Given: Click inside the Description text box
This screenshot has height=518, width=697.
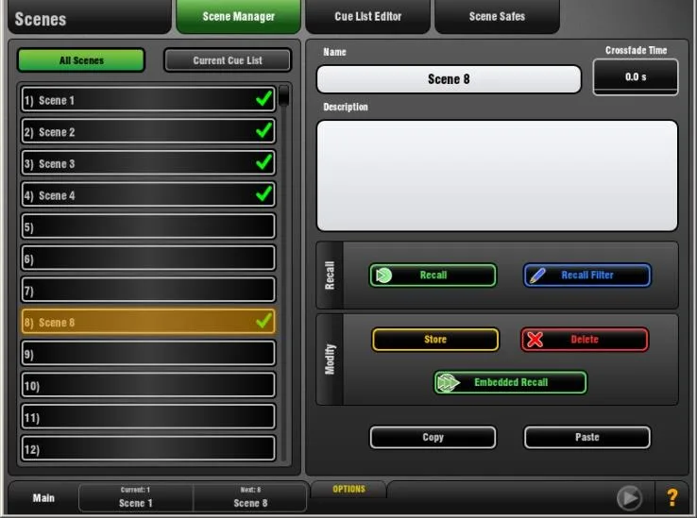Looking at the screenshot, I should pos(497,175).
